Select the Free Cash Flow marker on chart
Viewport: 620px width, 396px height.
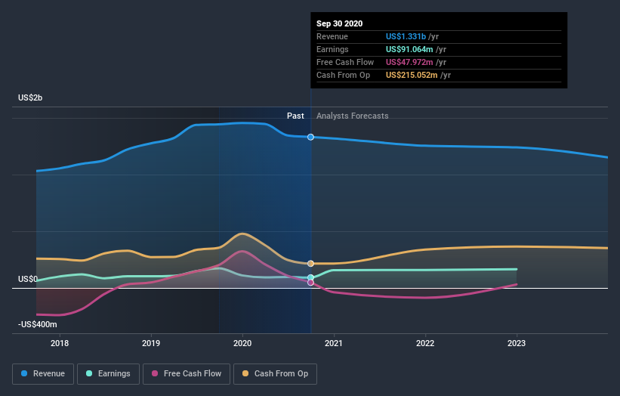point(311,283)
